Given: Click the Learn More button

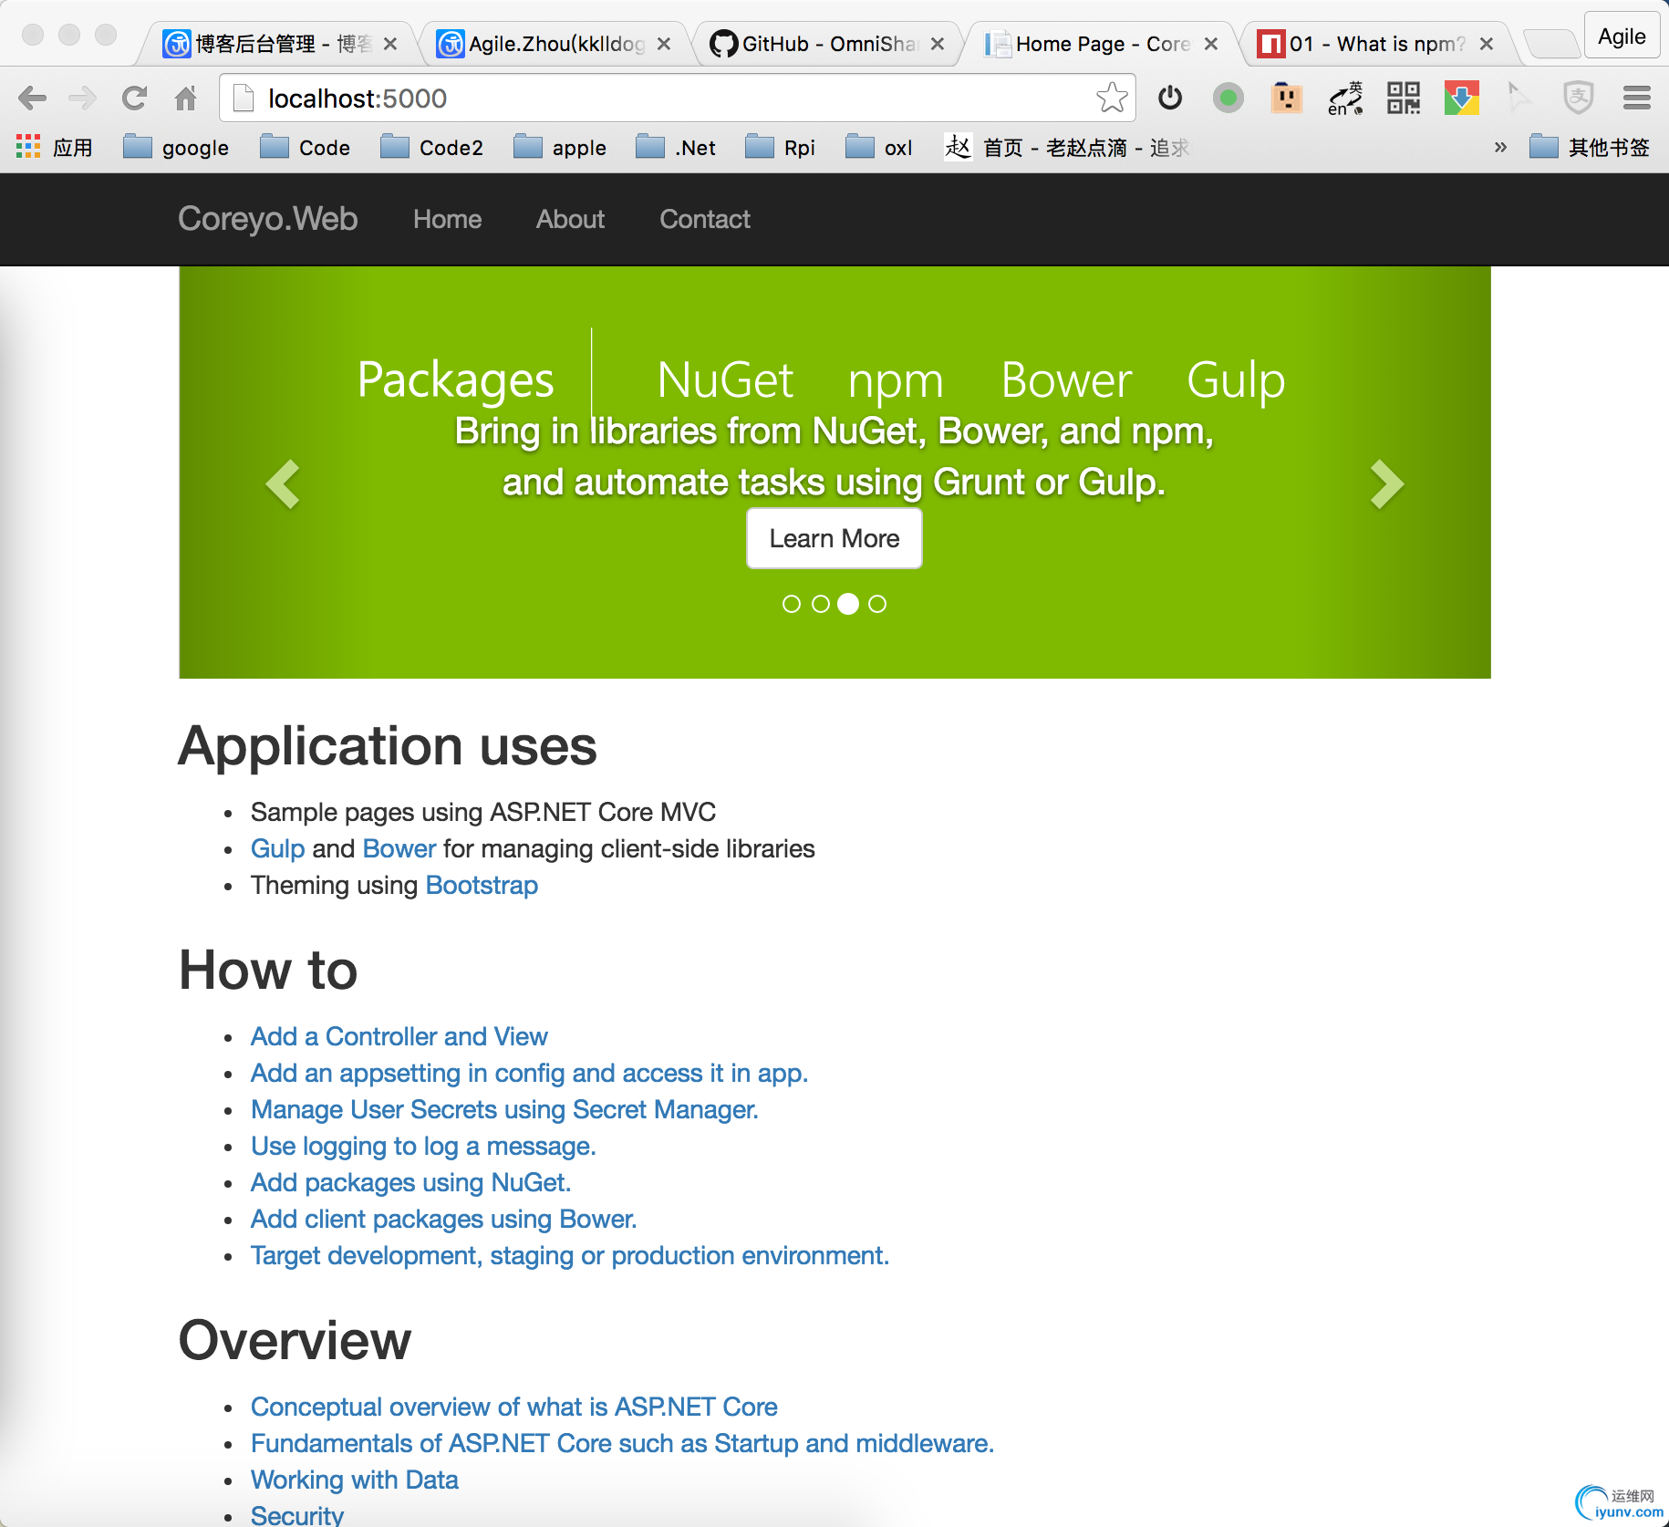Looking at the screenshot, I should pos(834,538).
